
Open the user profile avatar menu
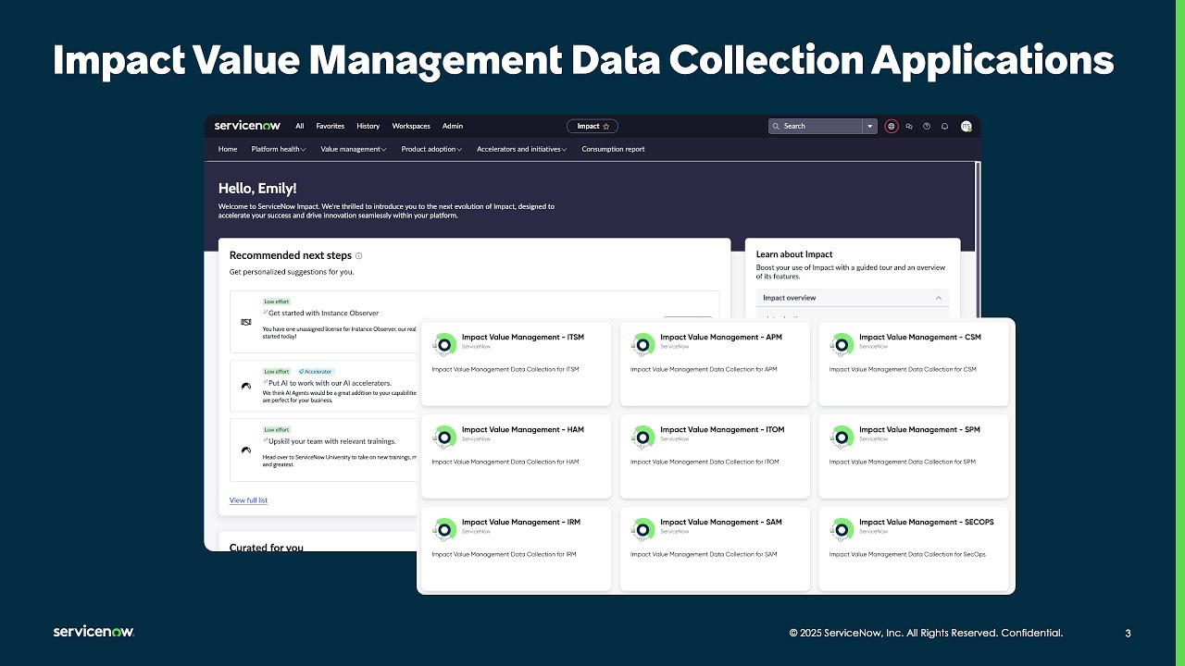(x=966, y=126)
